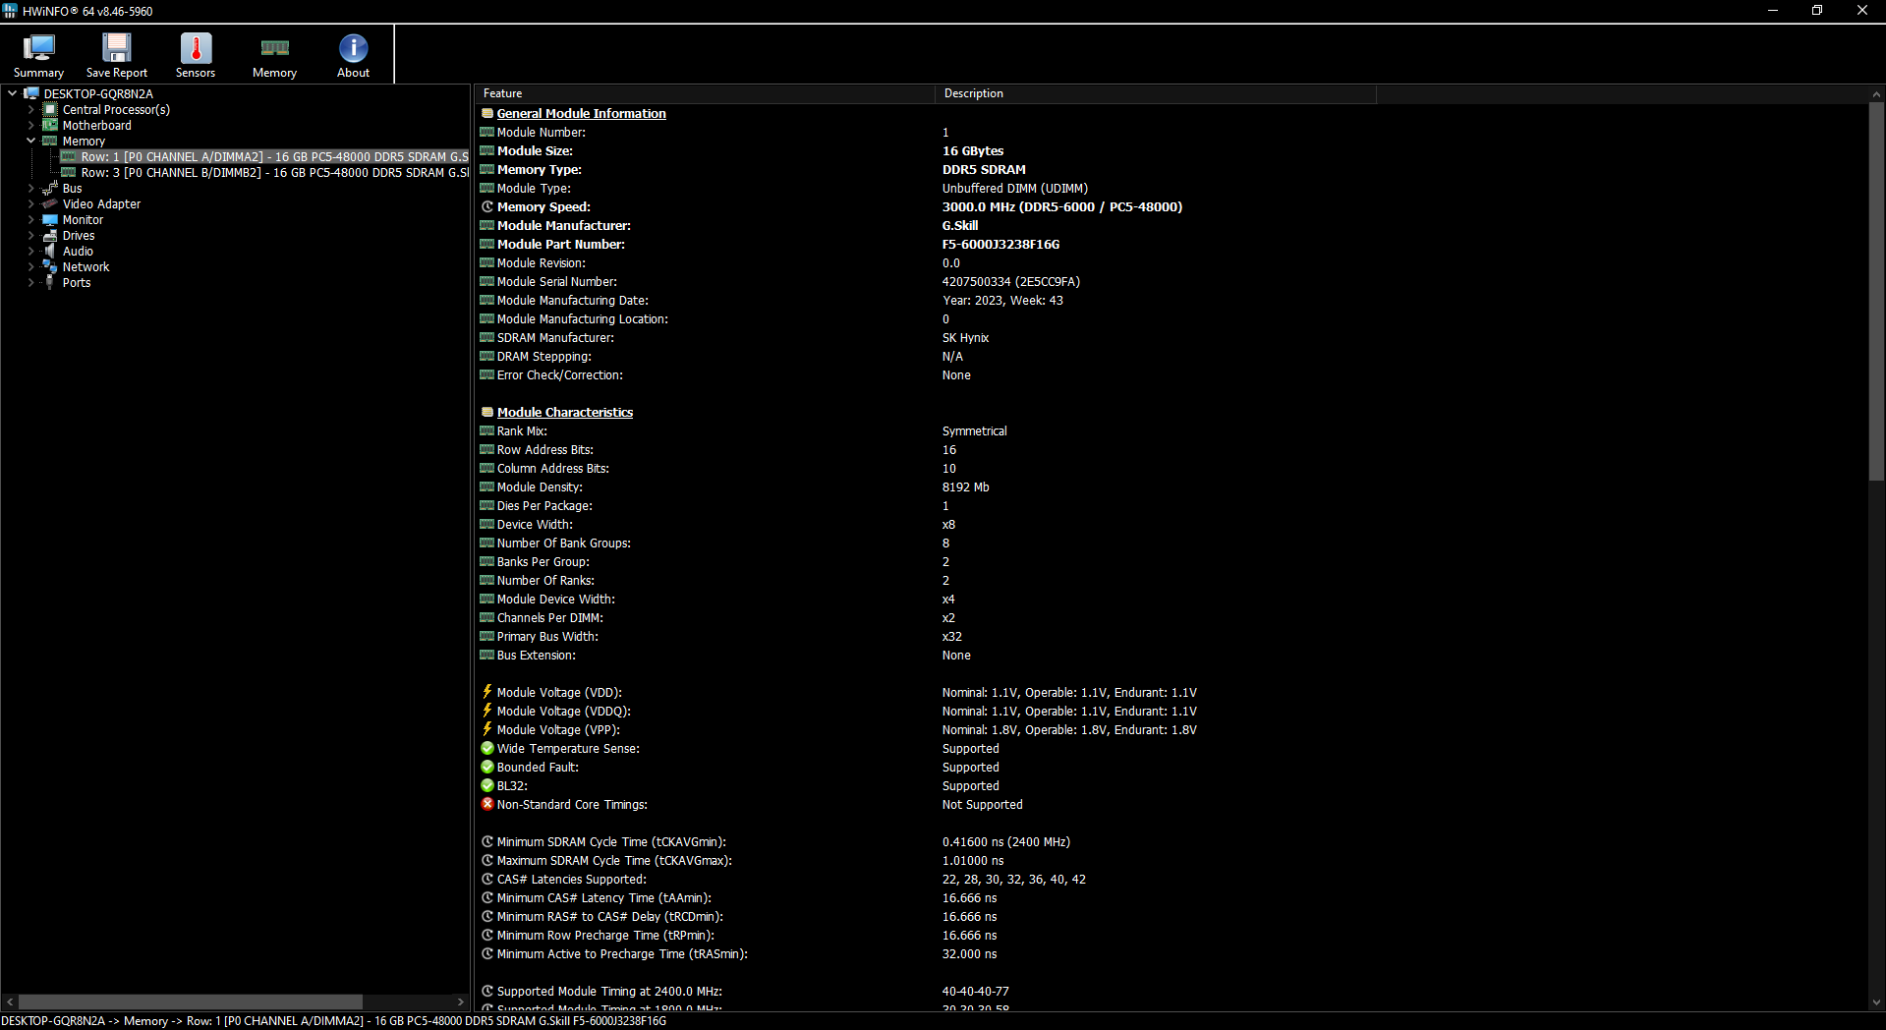Select the Video Adapter tree icon
The width and height of the screenshot is (1886, 1030).
tap(50, 203)
